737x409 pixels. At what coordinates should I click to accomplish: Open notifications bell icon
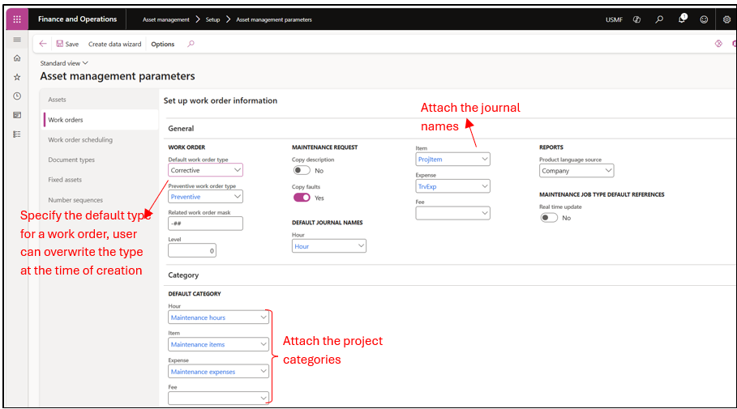click(682, 19)
